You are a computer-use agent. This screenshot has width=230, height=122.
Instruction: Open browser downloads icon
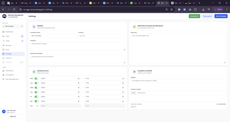203,10
